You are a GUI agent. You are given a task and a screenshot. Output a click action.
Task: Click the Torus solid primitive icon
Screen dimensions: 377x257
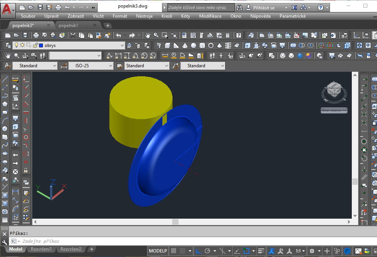click(211, 45)
